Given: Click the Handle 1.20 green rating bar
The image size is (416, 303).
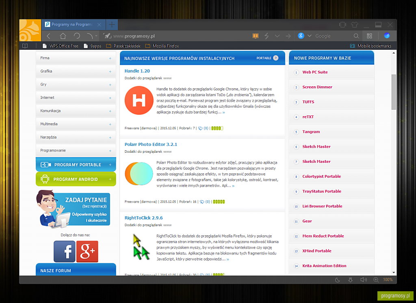Looking at the screenshot, I should pos(217,128).
